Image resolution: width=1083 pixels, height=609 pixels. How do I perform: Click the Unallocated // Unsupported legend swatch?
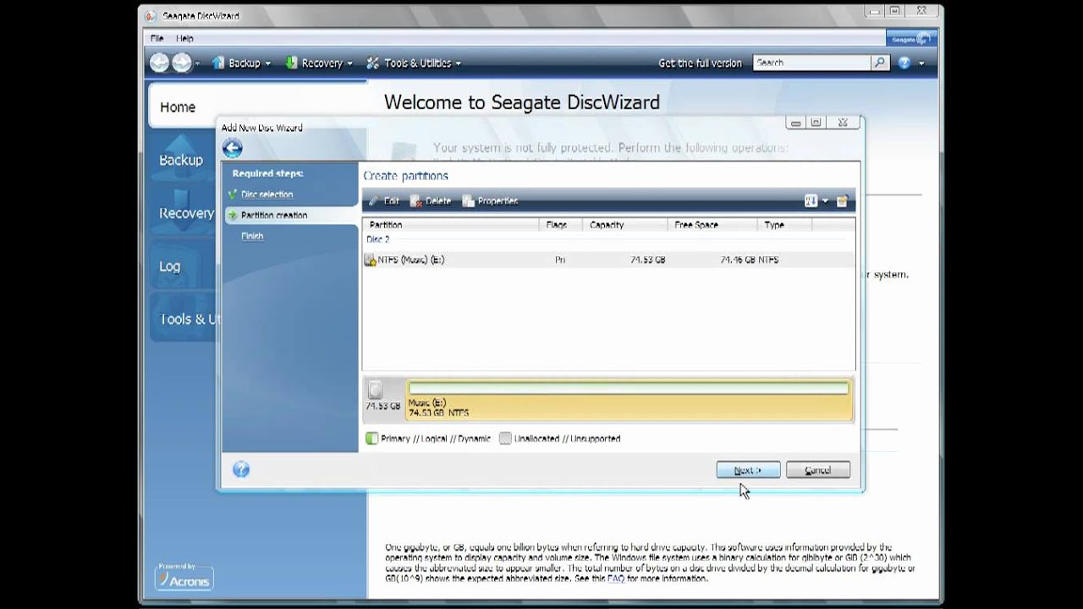coord(505,439)
